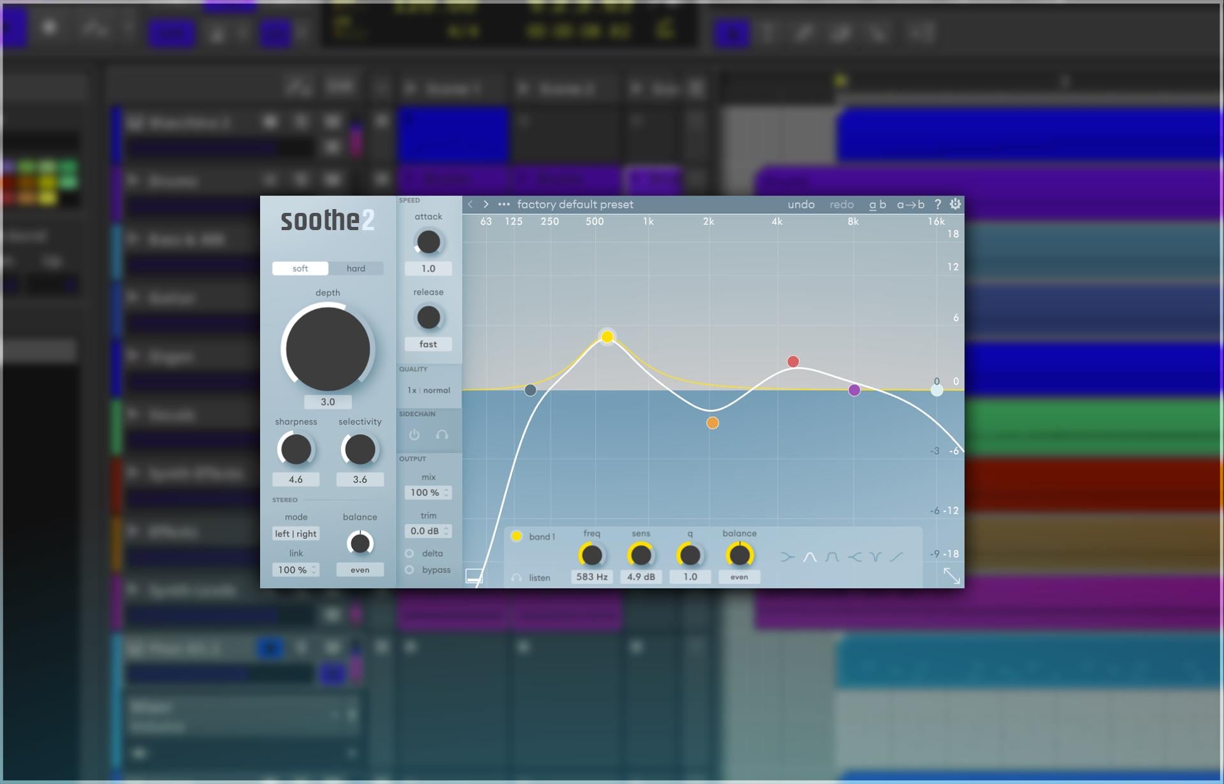Open the quality 1x | normal selector
Viewport: 1224px width, 784px height.
coord(428,390)
